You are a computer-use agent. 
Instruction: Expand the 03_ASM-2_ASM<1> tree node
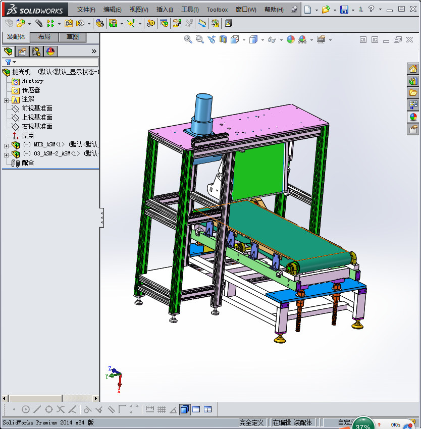(6, 155)
